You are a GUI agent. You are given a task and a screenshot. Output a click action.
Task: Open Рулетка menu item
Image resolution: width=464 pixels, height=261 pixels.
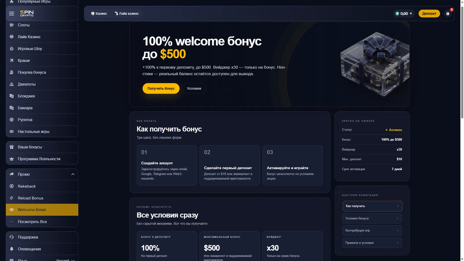[42, 120]
